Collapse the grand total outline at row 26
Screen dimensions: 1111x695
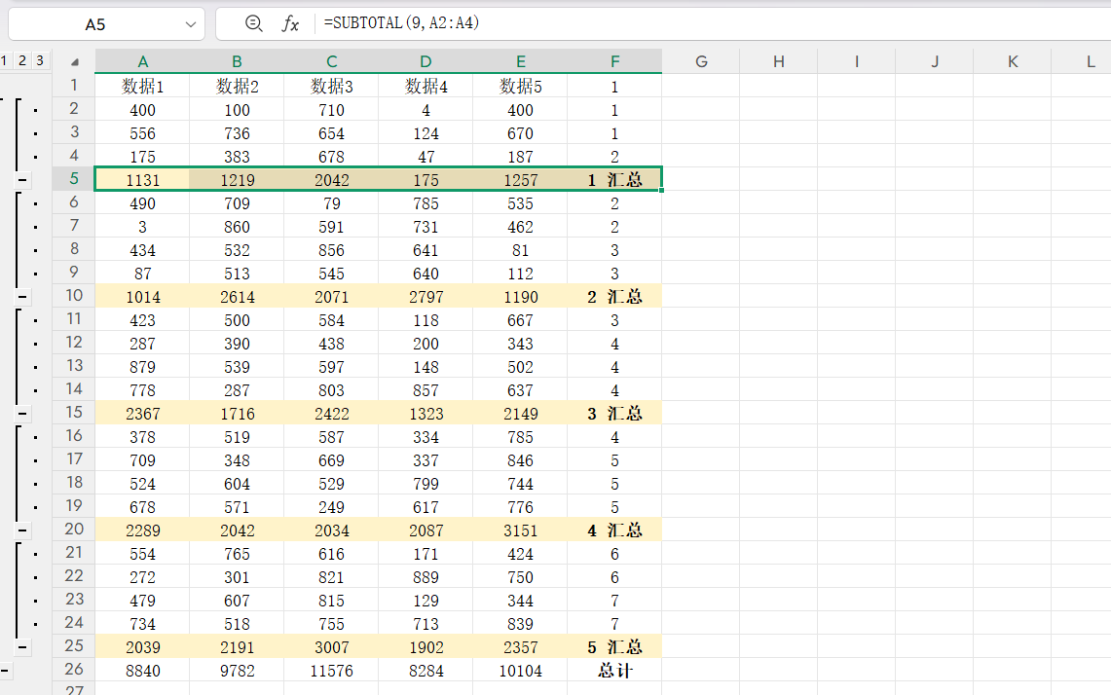(5, 671)
